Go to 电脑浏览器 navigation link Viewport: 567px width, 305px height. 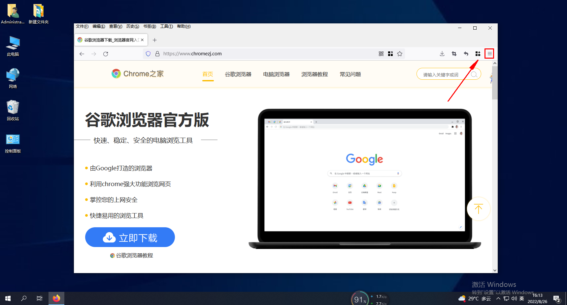(x=276, y=74)
